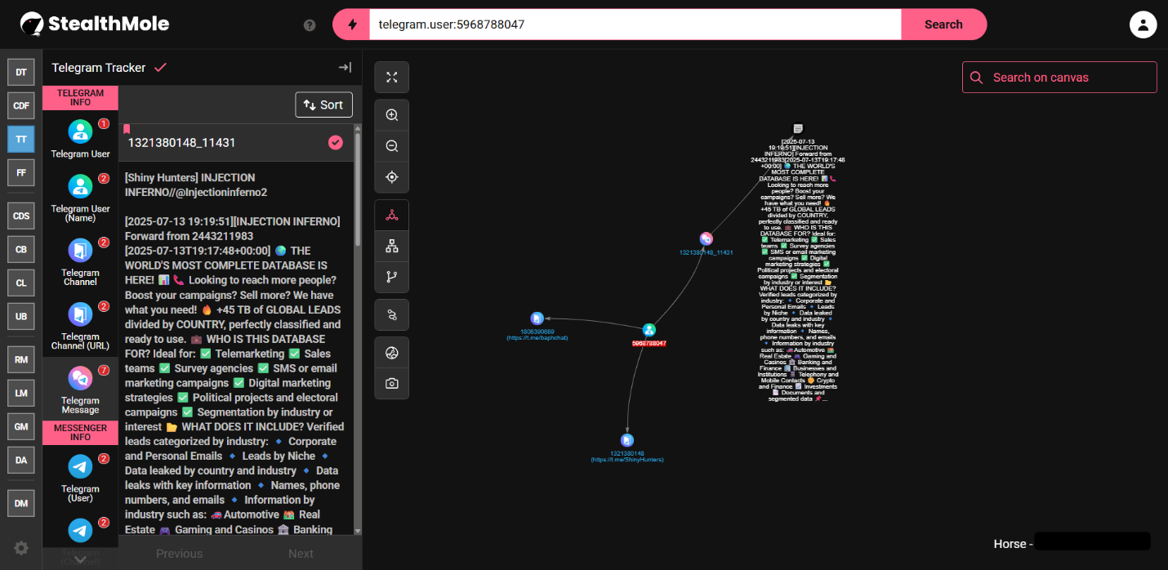Select the Telegram Channel category
The height and width of the screenshot is (570, 1168).
coord(80,261)
